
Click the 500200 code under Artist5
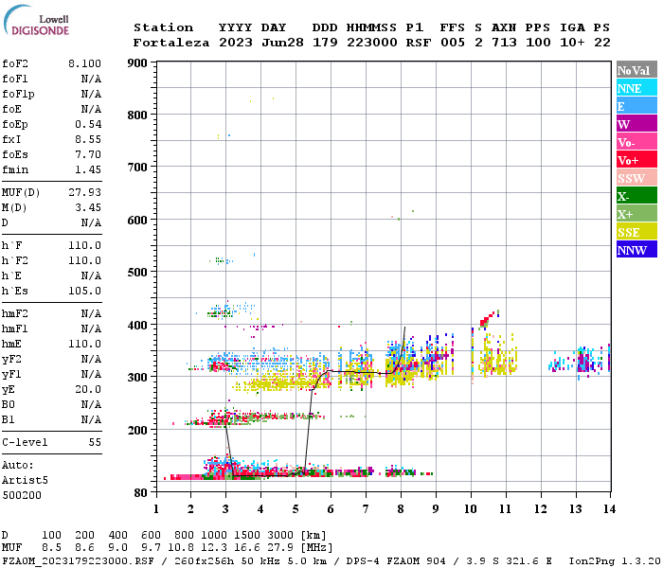pyautogui.click(x=22, y=495)
